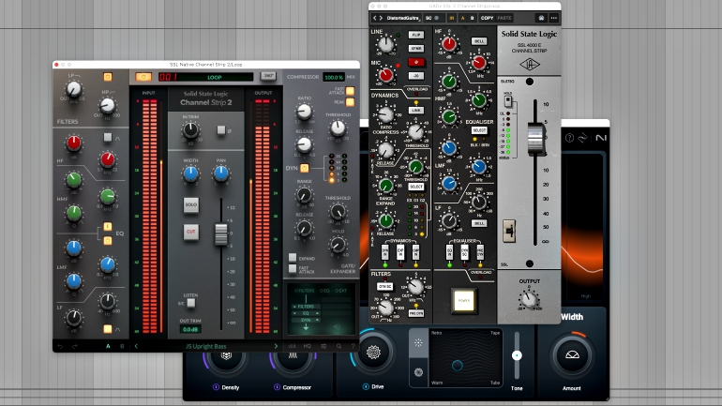Click the OUT TRIM 0.0 dB value field
Viewport: 722px width, 406px height.
190,329
